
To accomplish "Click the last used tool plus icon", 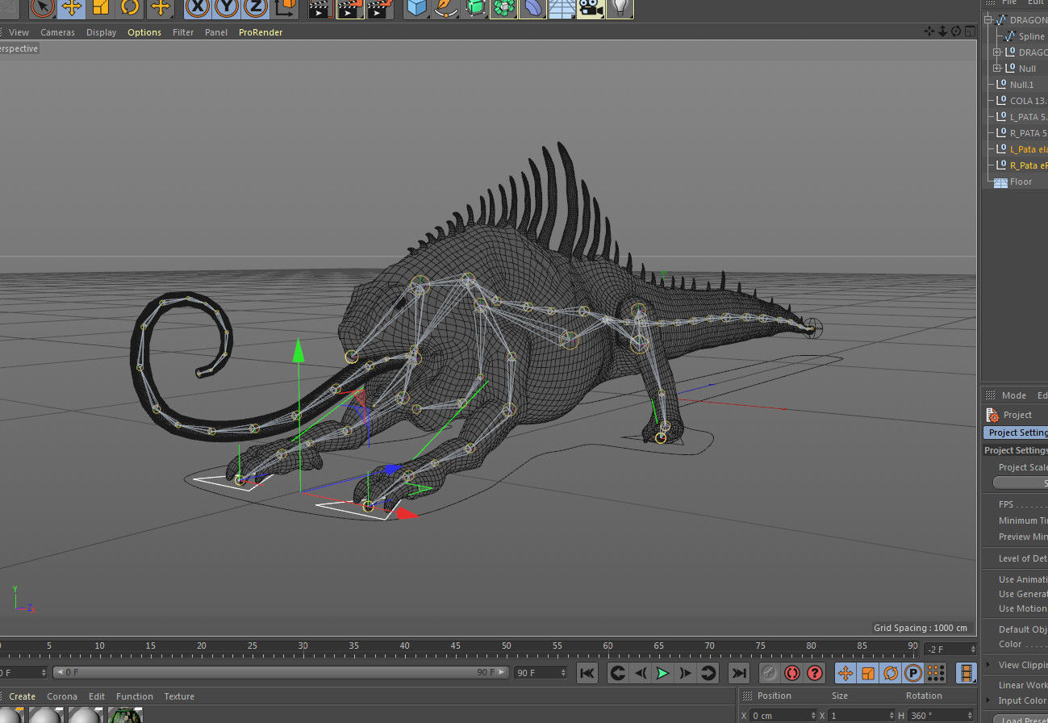I will pyautogui.click(x=160, y=8).
